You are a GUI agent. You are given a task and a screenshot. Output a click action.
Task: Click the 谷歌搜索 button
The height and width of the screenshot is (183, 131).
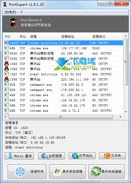(52, 156)
